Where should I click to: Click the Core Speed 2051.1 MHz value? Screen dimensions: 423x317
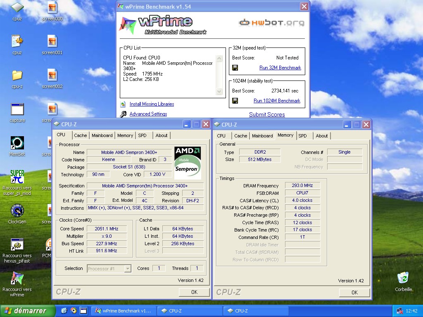(107, 229)
